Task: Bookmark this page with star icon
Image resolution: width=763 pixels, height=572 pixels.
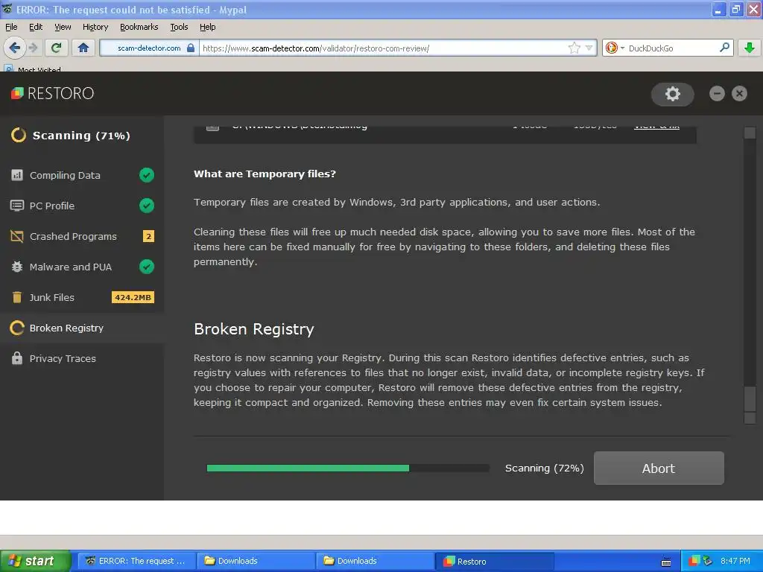Action: pos(574,48)
